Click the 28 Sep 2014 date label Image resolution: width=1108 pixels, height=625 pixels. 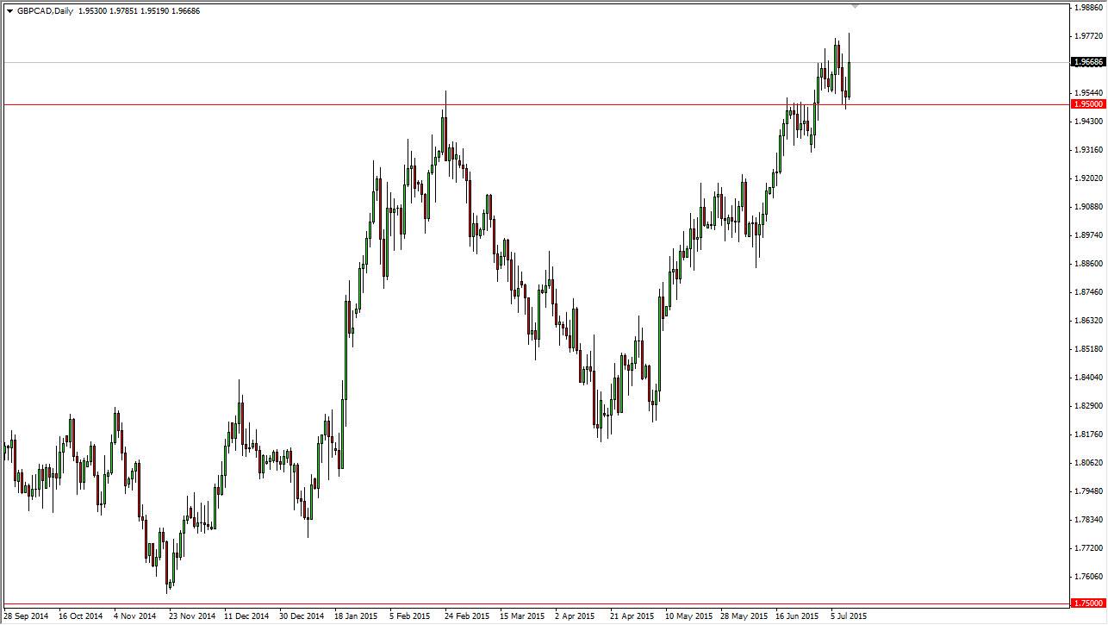(27, 617)
